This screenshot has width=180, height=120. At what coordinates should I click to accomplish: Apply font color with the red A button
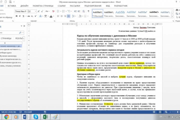tap(51, 16)
